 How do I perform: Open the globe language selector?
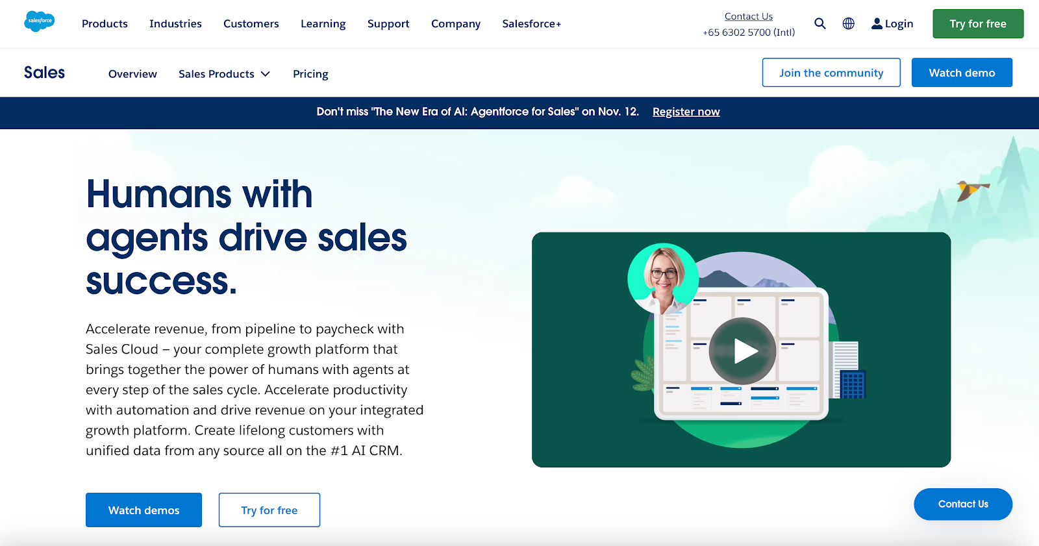point(848,23)
